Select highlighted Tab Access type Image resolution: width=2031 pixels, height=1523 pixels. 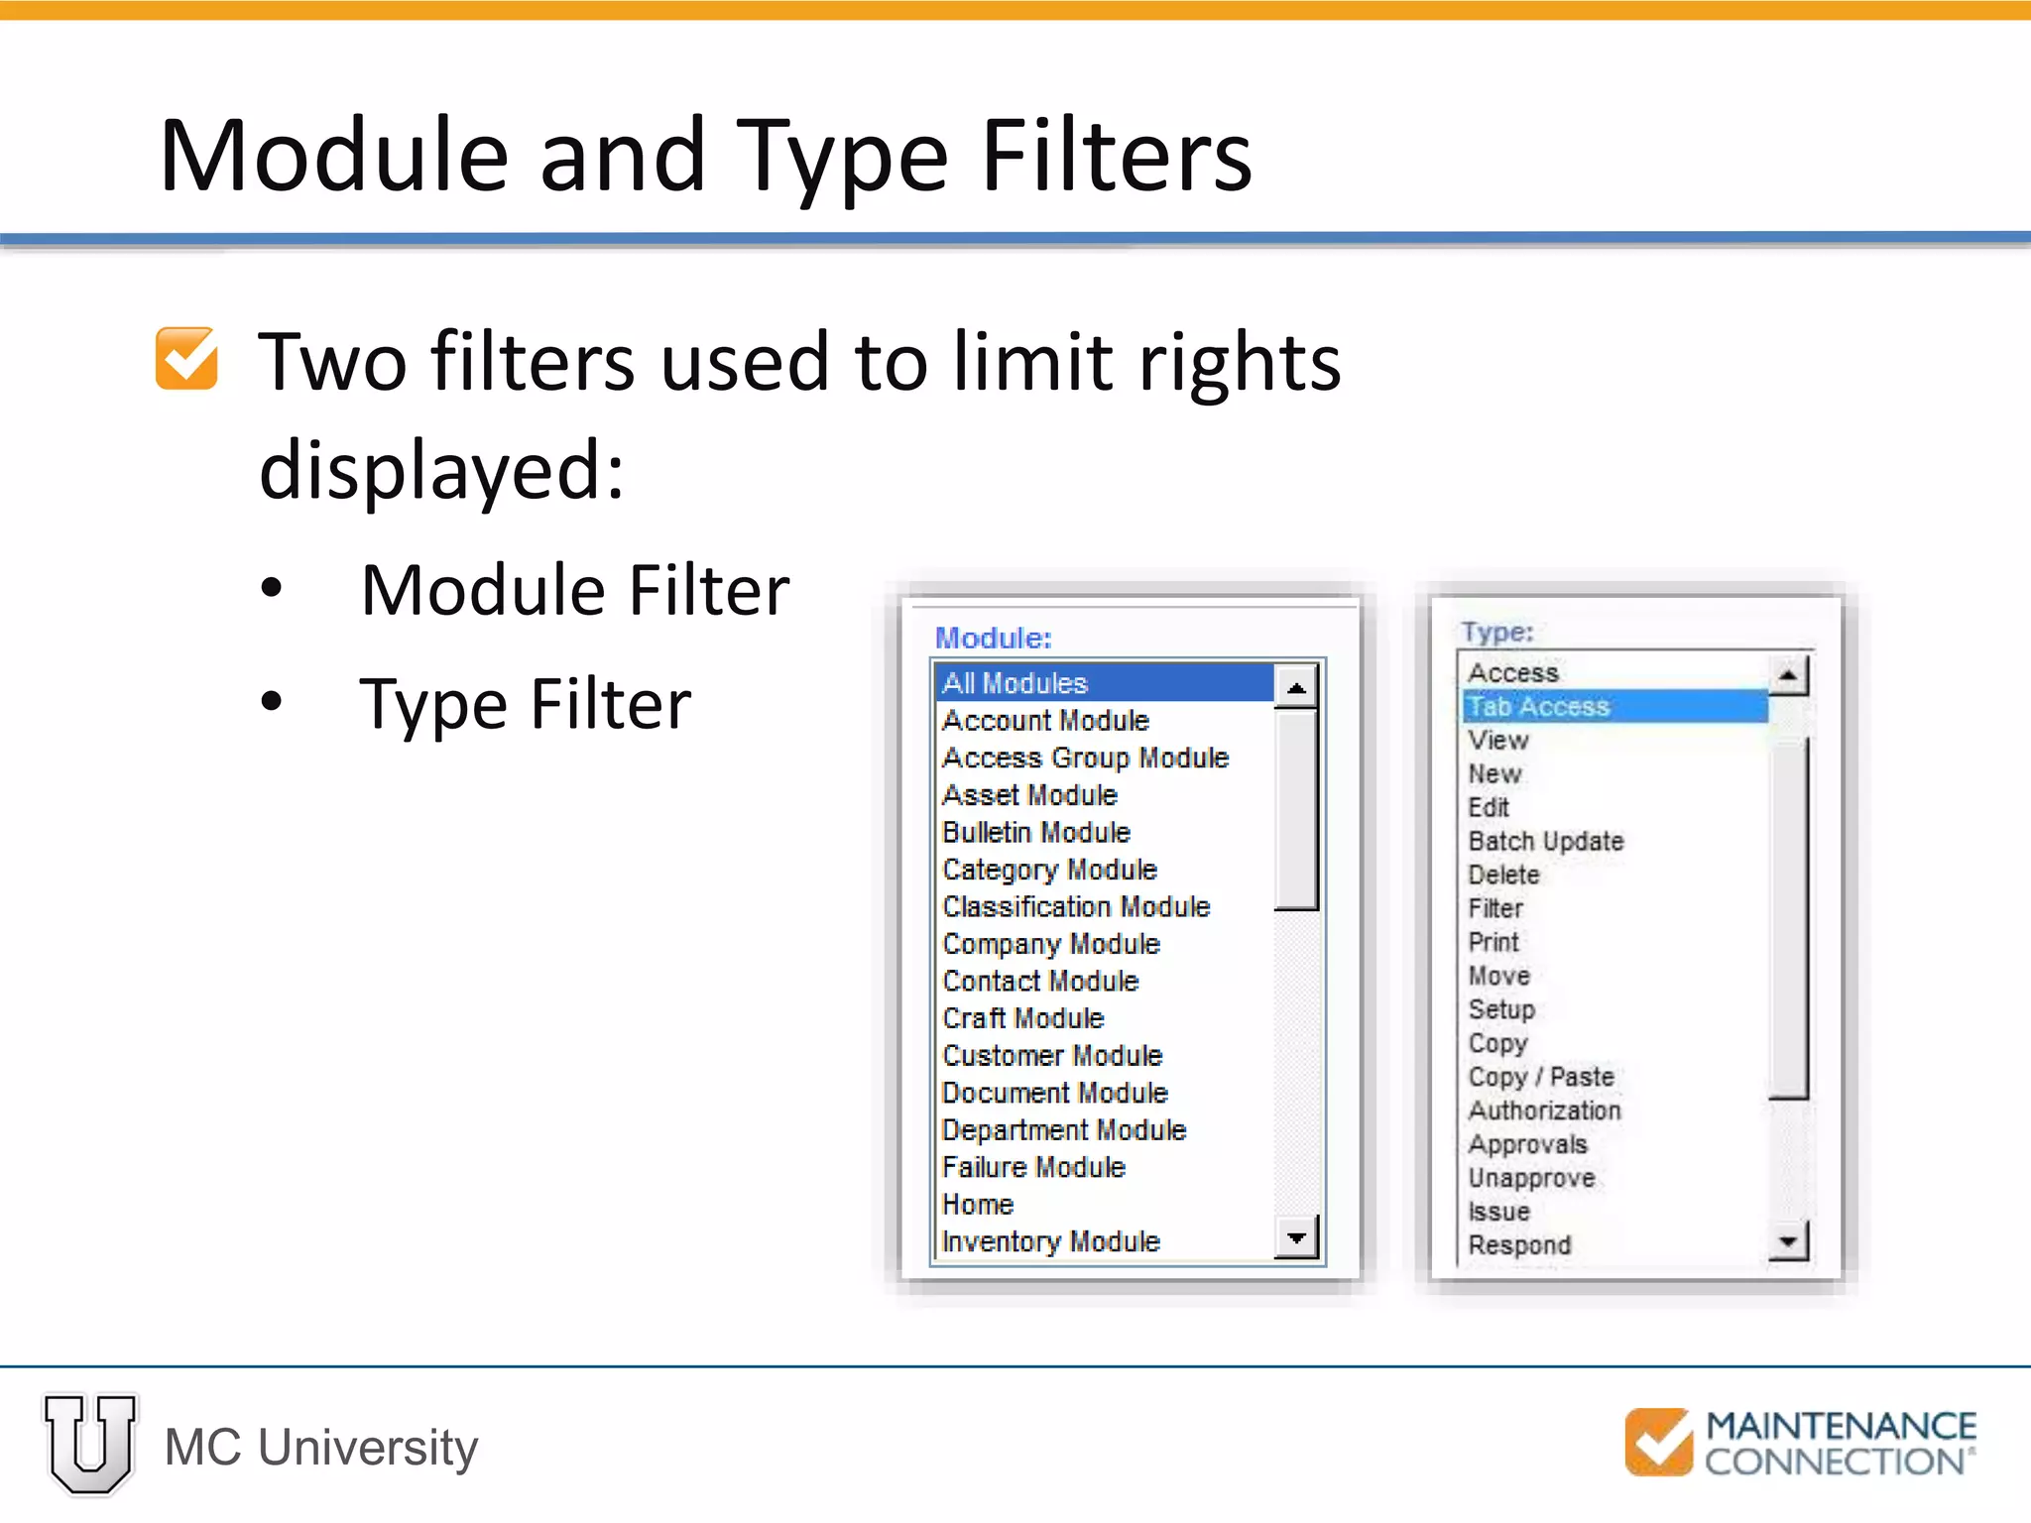pos(1615,707)
